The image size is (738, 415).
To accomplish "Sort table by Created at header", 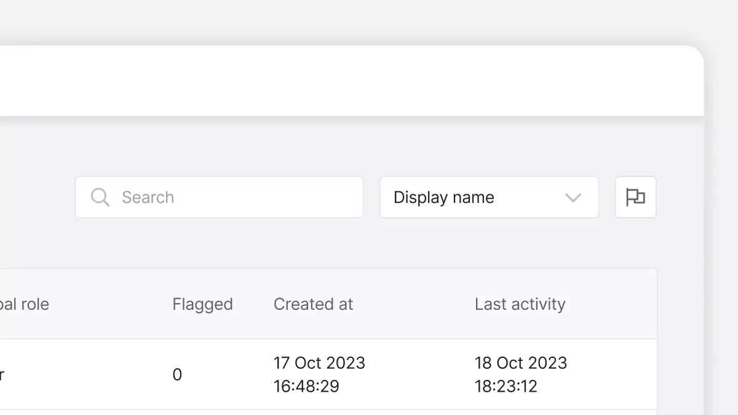I will 313,304.
